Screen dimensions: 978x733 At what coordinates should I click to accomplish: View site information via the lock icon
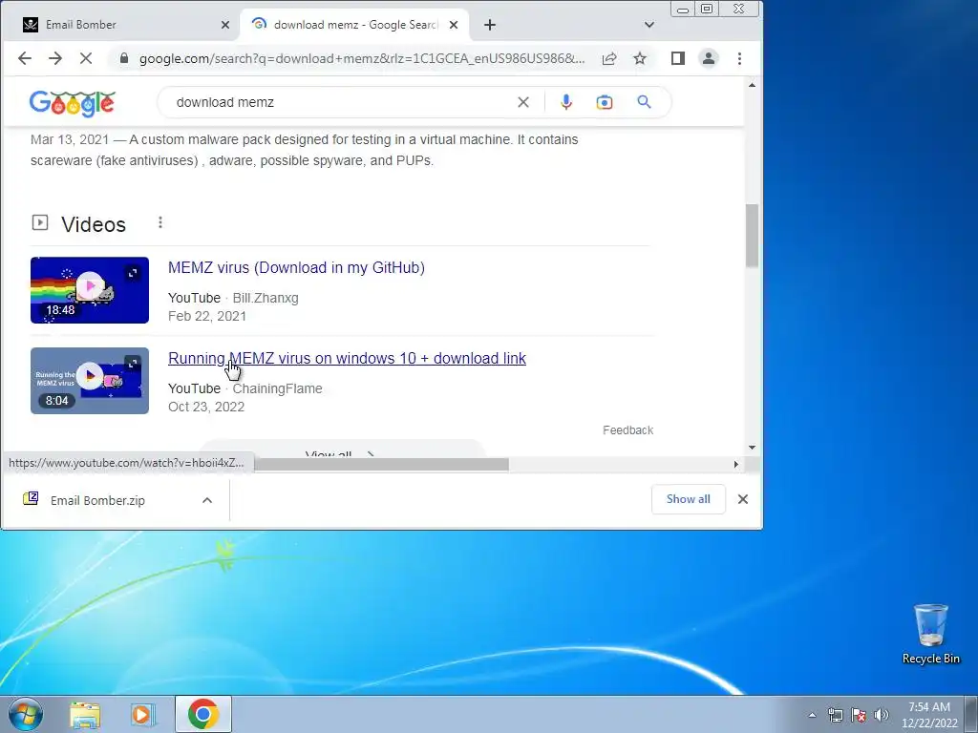[124, 58]
